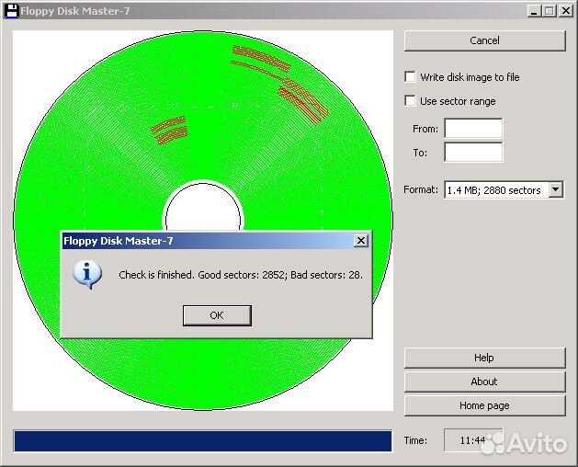Confirm the dialog with OK

[217, 315]
